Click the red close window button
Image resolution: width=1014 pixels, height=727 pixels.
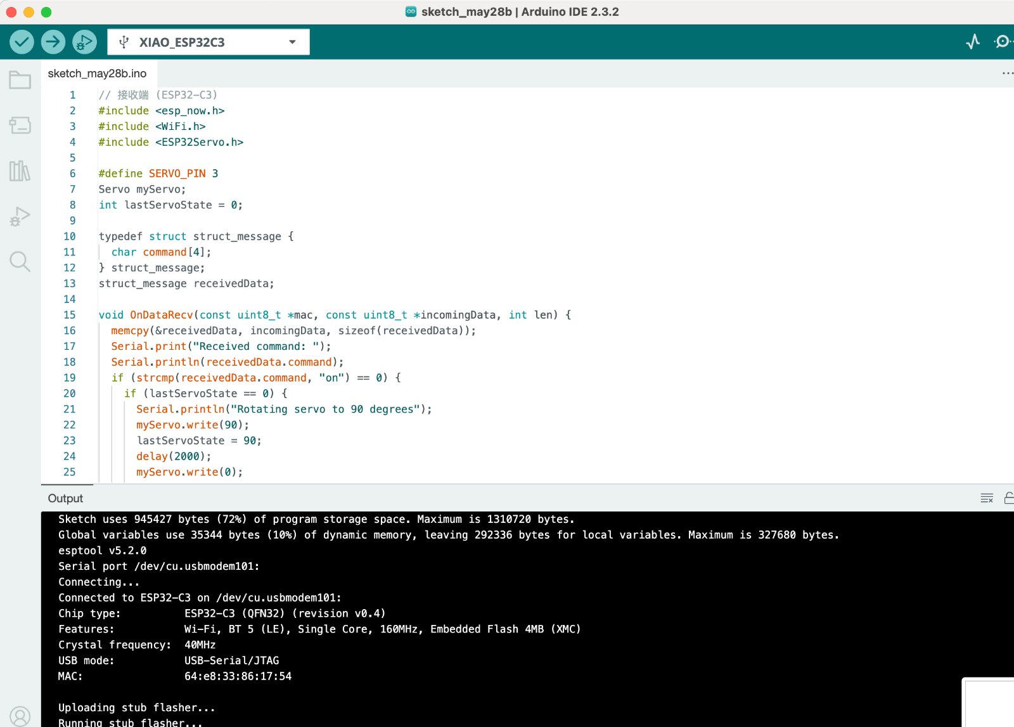[11, 12]
